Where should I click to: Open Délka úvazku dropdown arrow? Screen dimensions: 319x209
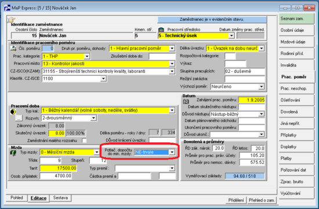(x=262, y=48)
